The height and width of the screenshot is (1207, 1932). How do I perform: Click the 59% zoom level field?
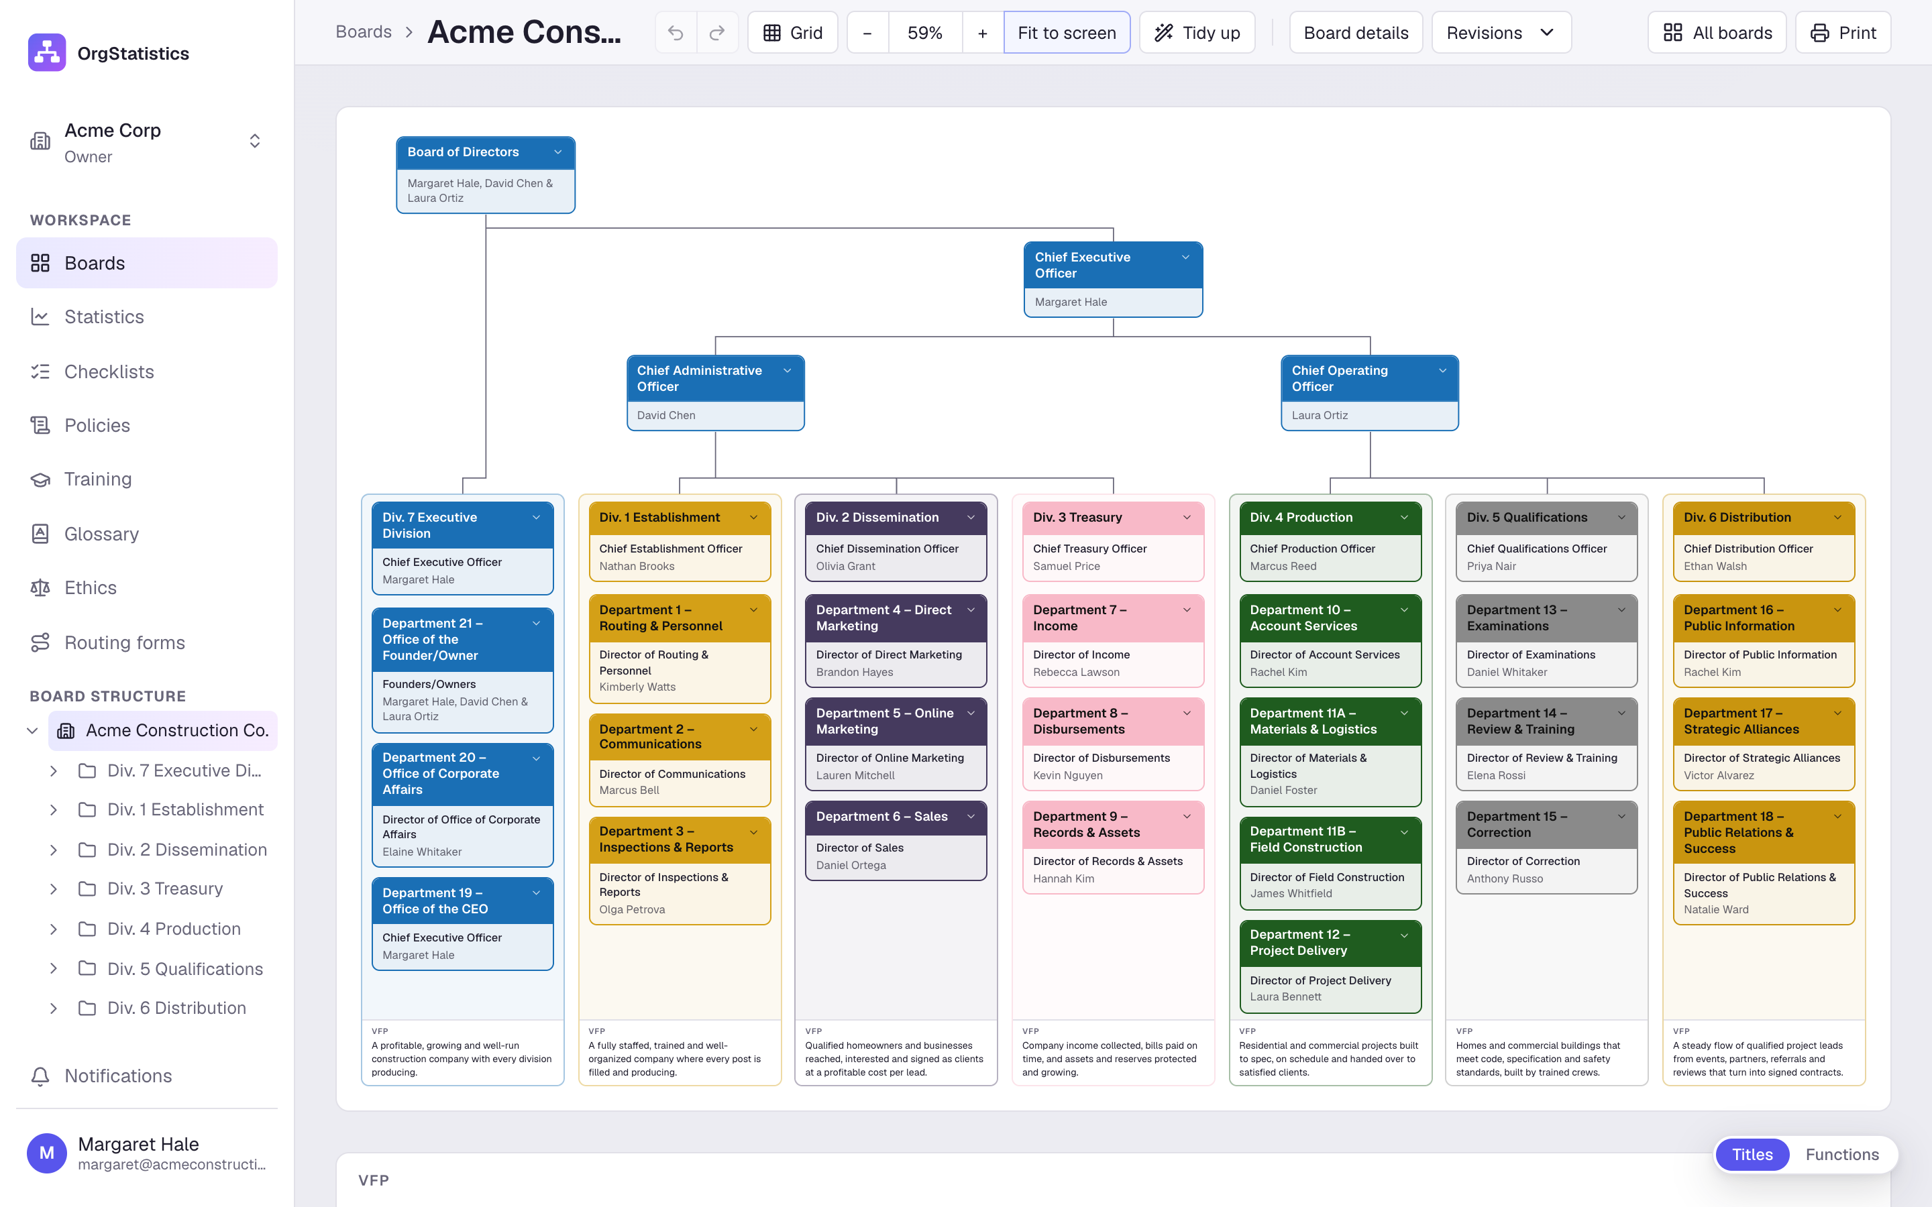(x=924, y=33)
